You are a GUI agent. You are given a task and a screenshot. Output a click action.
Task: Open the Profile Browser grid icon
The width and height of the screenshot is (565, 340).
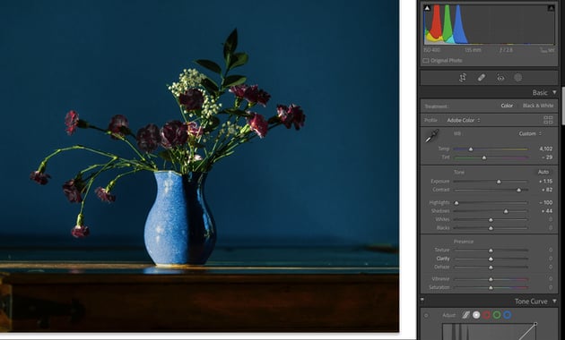pos(548,120)
